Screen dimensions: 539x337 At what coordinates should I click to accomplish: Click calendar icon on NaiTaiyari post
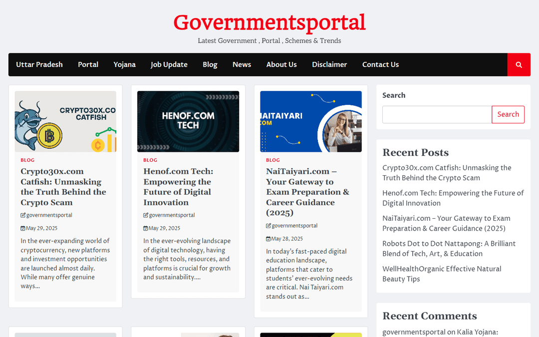269,239
